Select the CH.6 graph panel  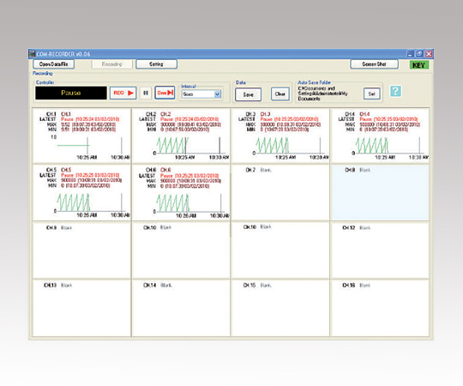[181, 192]
